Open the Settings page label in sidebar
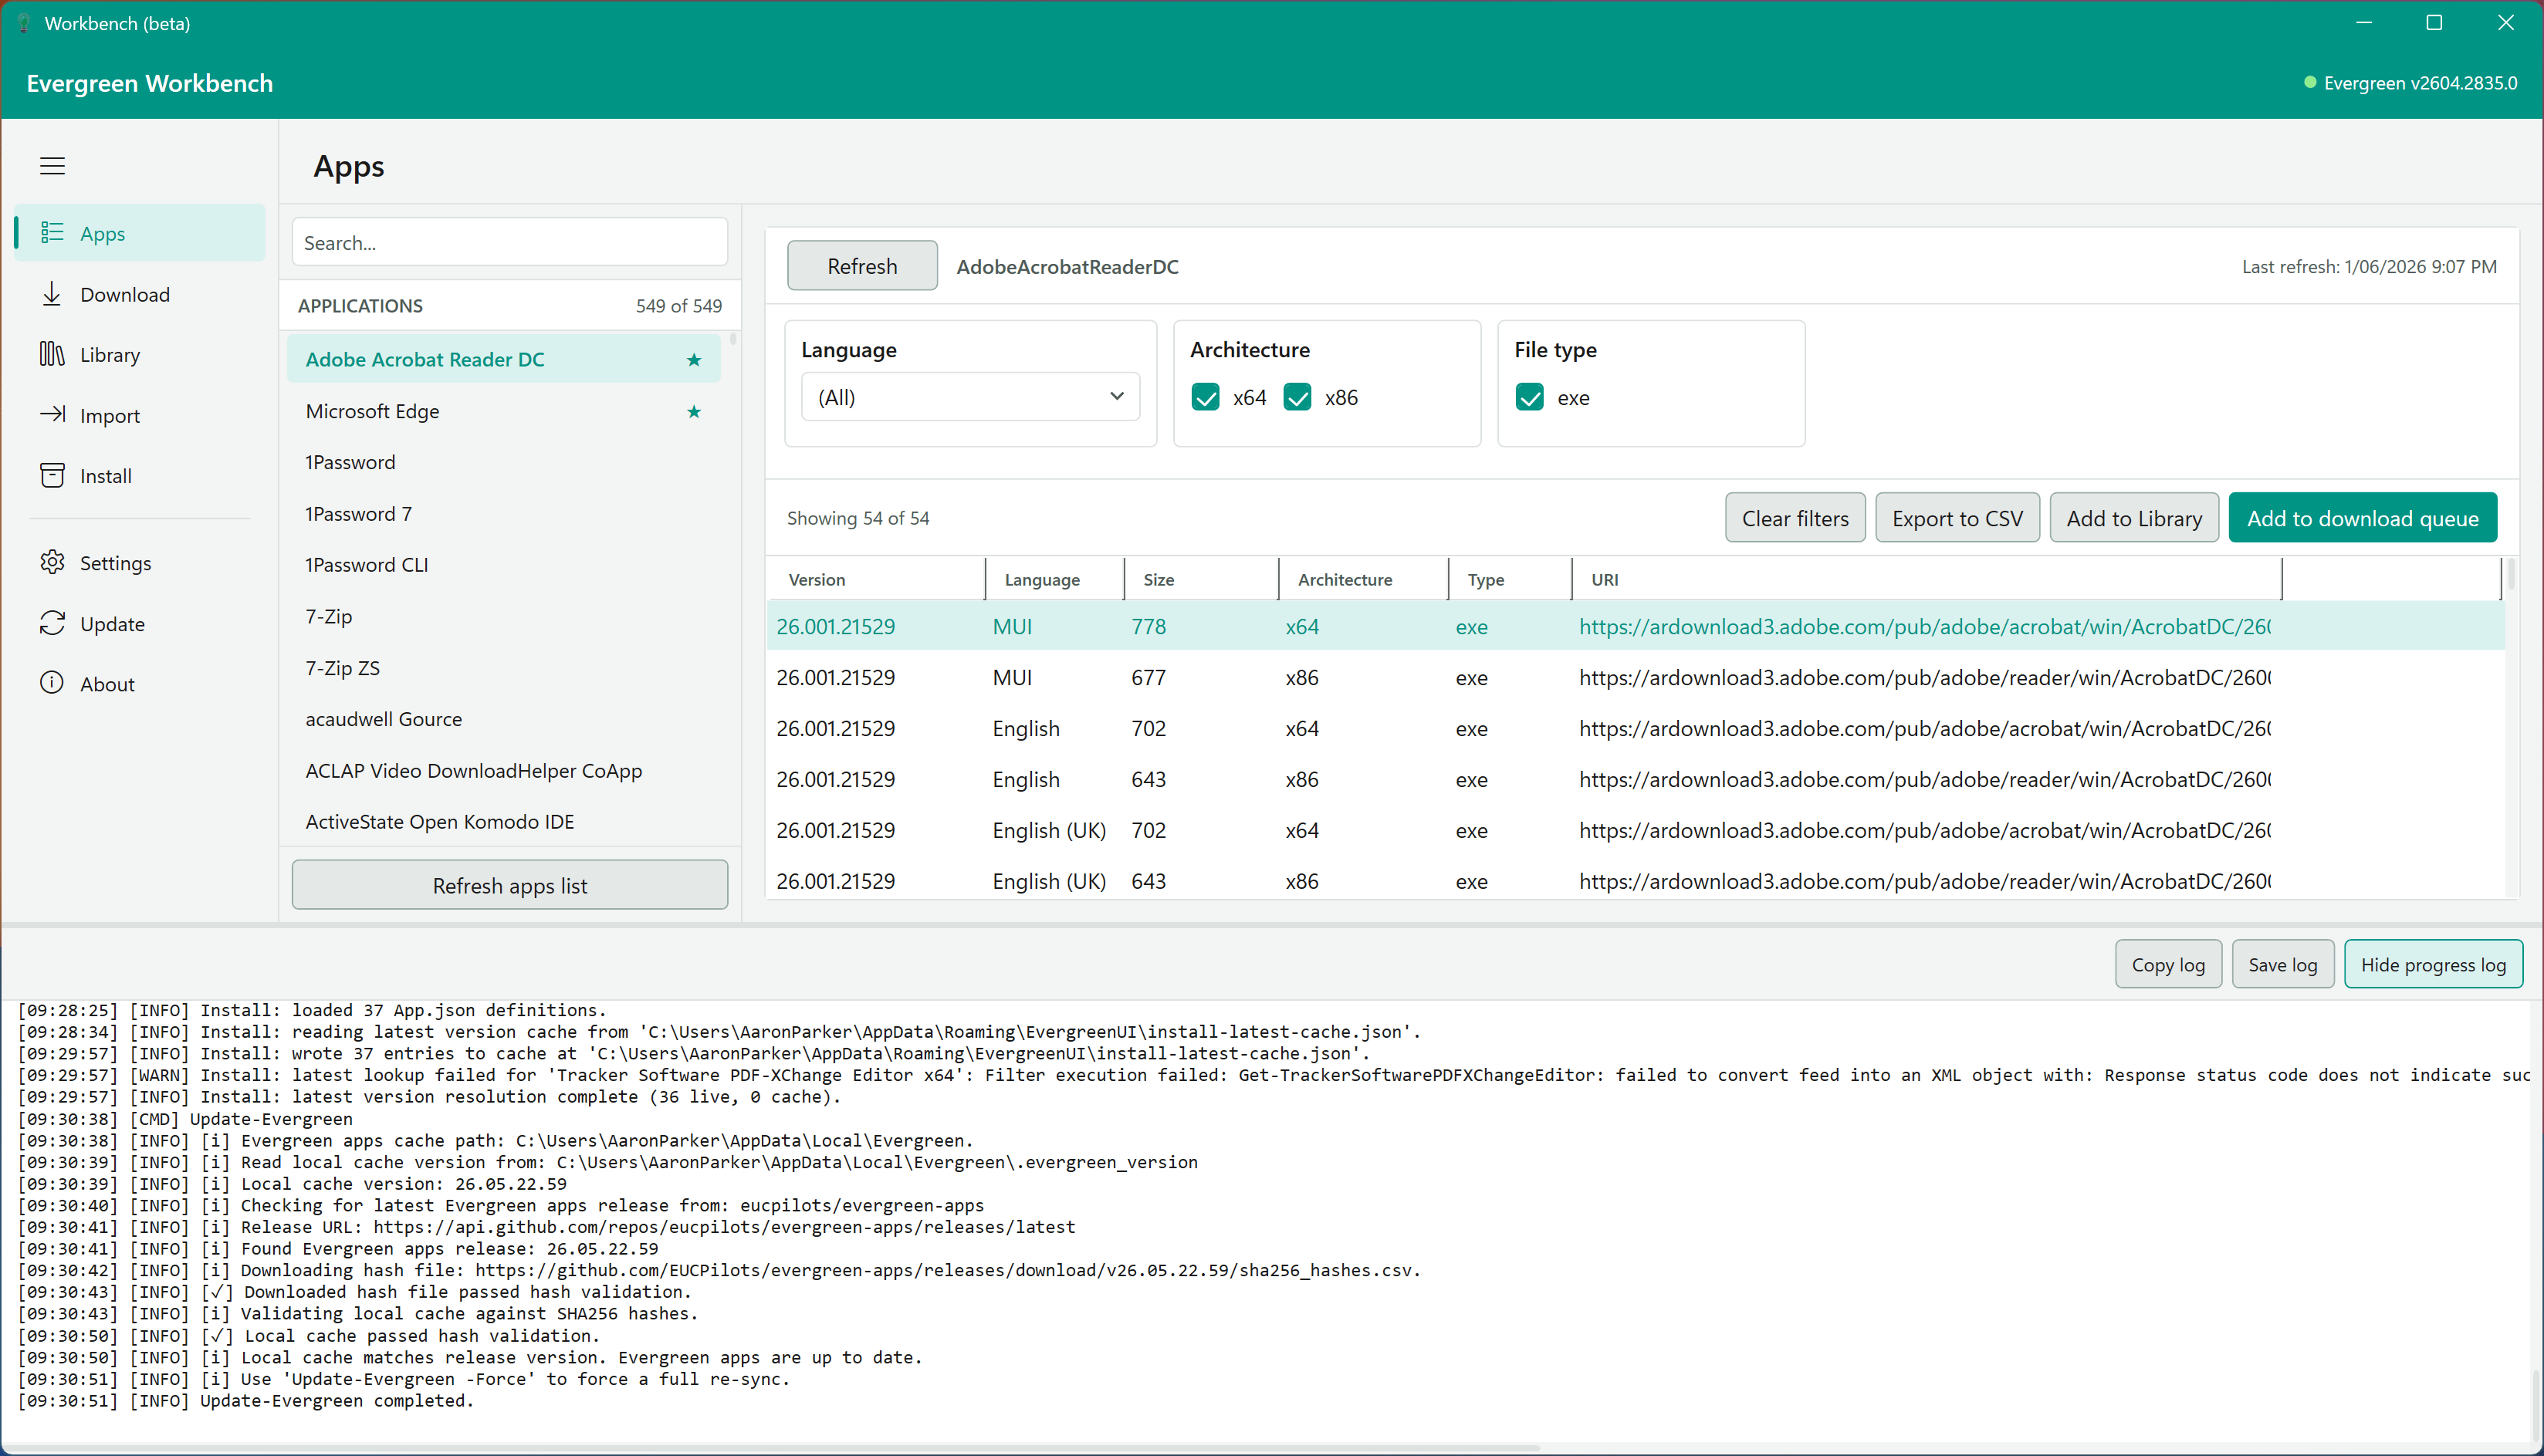Screen dimensions: 2544x1456 pos(116,563)
